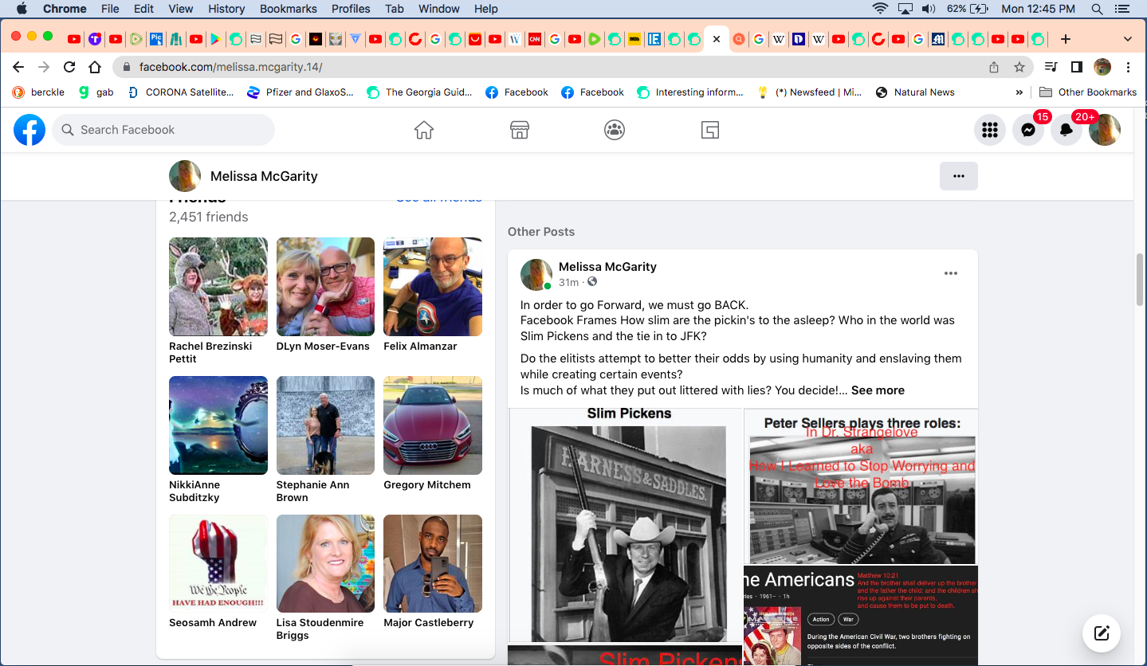Image resolution: width=1147 pixels, height=666 pixels.
Task: Open the History menu
Action: point(226,9)
